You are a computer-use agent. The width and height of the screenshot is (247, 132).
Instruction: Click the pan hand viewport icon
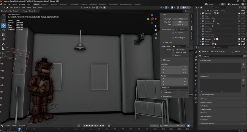point(156,30)
